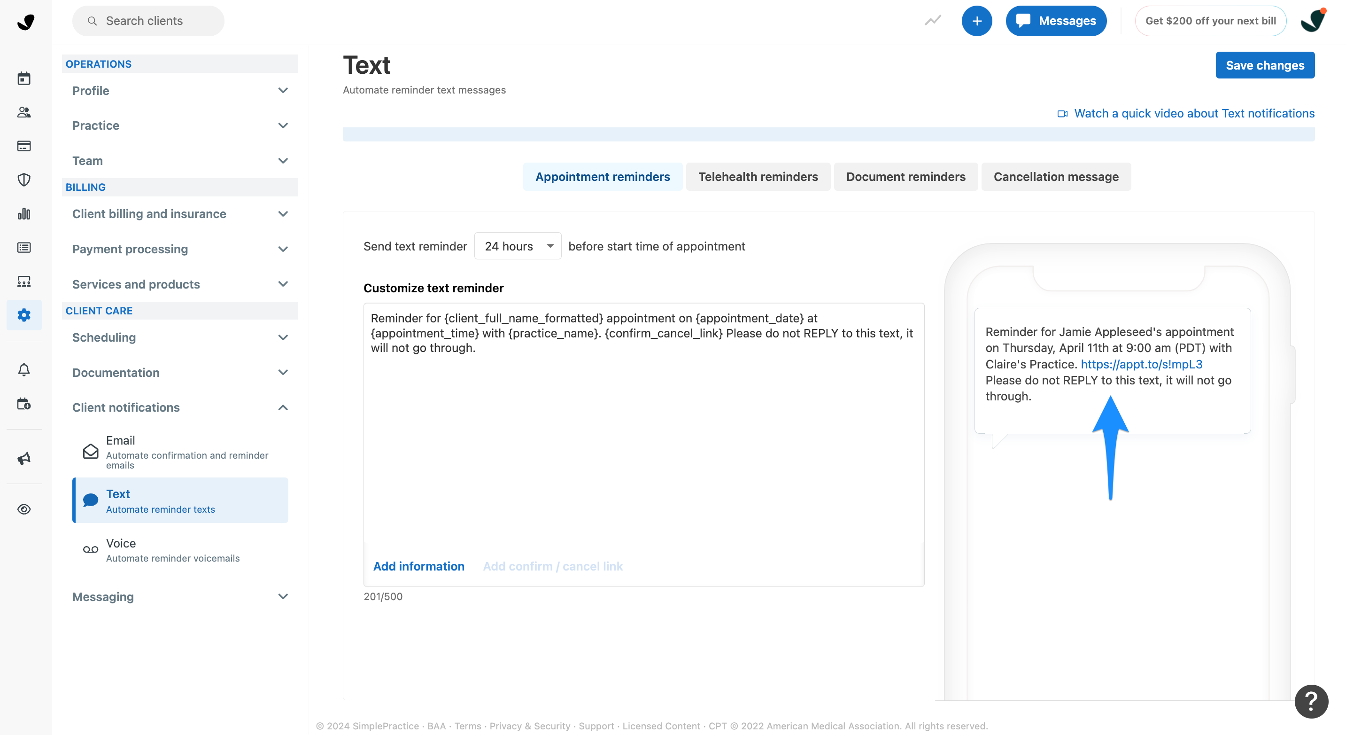1346x735 pixels.
Task: Click the Text chat bubble icon
Action: [x=90, y=500]
